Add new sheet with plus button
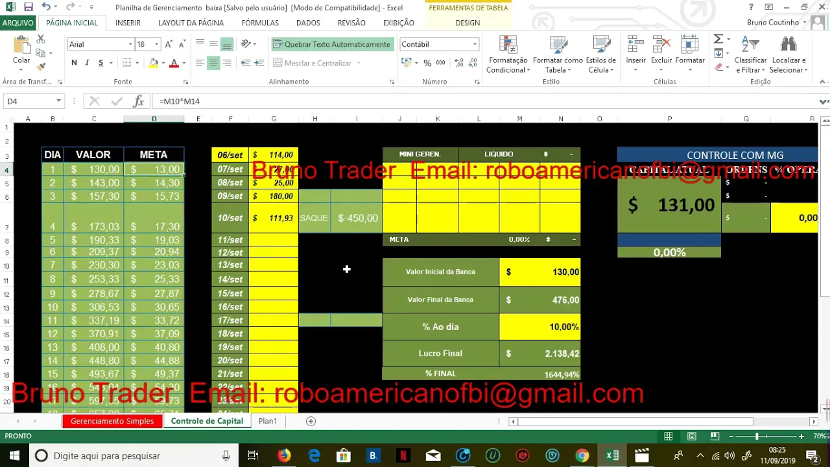Image resolution: width=830 pixels, height=467 pixels. tap(311, 421)
